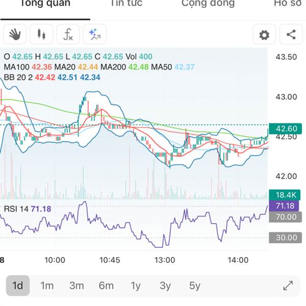The width and height of the screenshot is (306, 306).
Task: Click the MA50 42.37 indicator label
Action: point(173,67)
